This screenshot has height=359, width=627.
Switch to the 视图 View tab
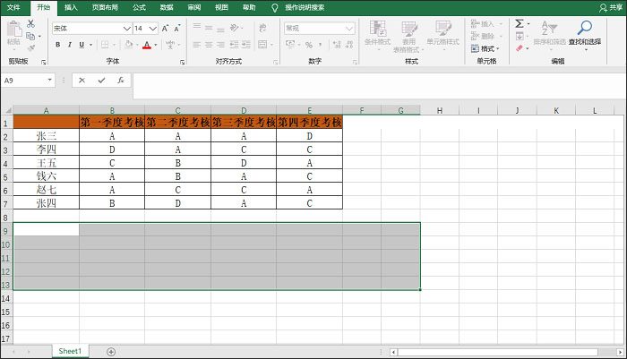pyautogui.click(x=221, y=7)
